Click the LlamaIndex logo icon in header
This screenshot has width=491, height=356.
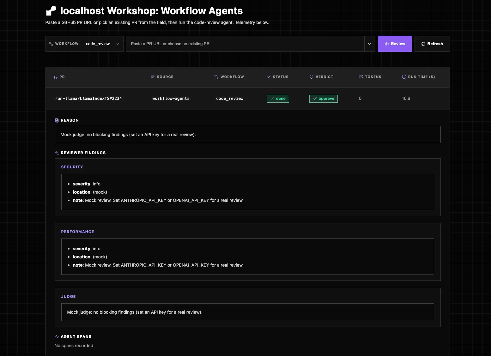tap(51, 11)
